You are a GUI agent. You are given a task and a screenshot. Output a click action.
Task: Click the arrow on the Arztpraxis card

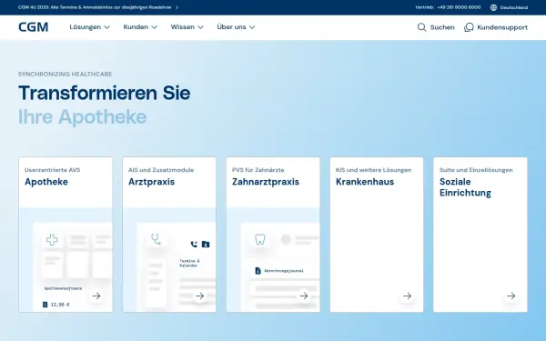click(x=200, y=296)
